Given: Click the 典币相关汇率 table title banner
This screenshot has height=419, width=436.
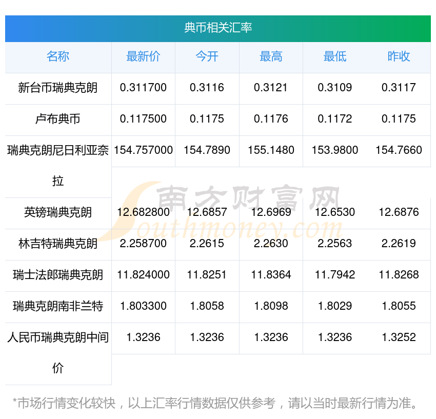Looking at the screenshot, I should [x=218, y=28].
